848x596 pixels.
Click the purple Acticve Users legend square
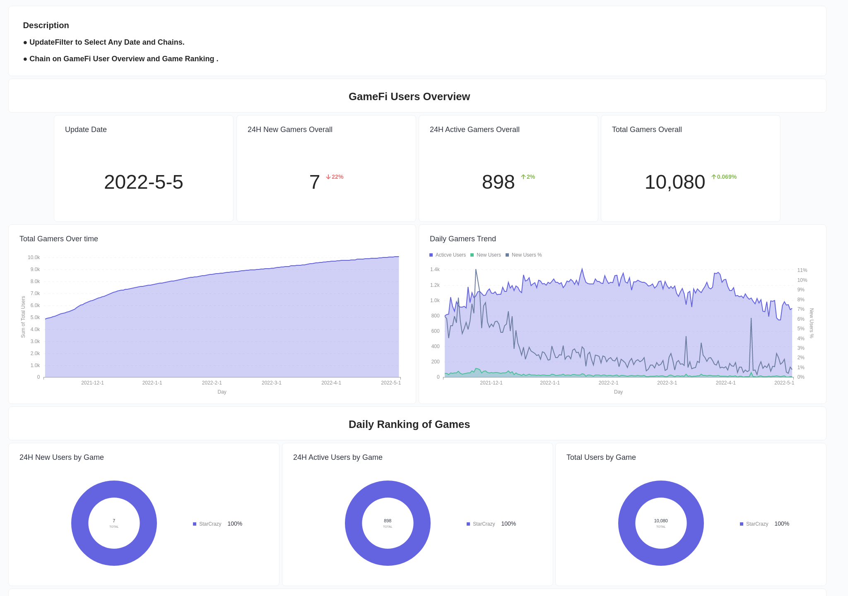[431, 255]
